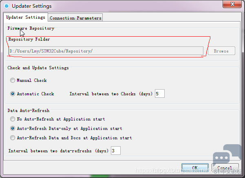This screenshot has height=178, width=245.
Task: Switch to the Connection Parameters tab
Action: point(75,18)
